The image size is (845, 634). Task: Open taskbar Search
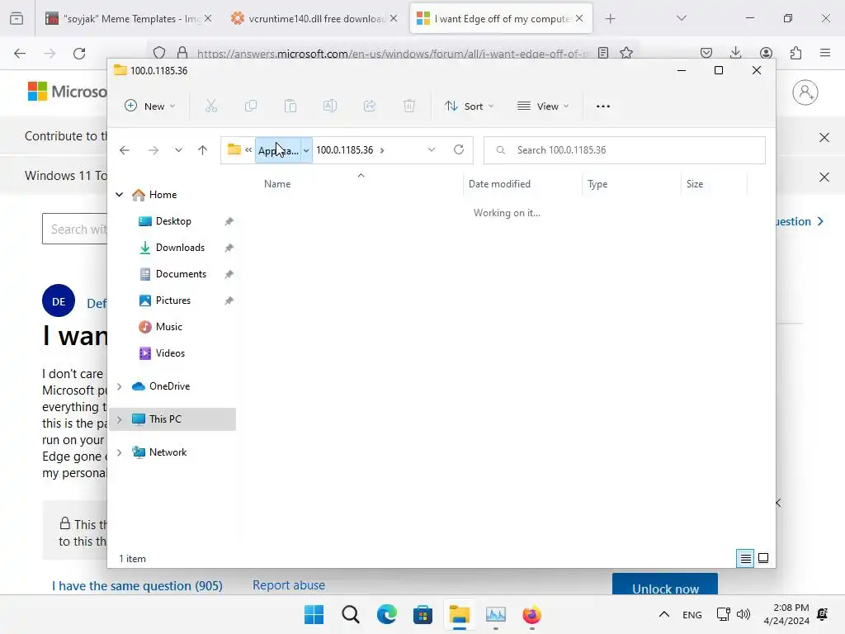(350, 614)
